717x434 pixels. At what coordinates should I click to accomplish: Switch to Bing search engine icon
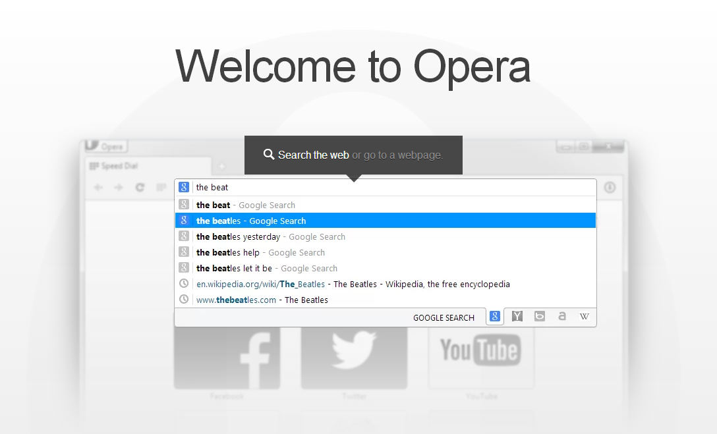point(540,316)
